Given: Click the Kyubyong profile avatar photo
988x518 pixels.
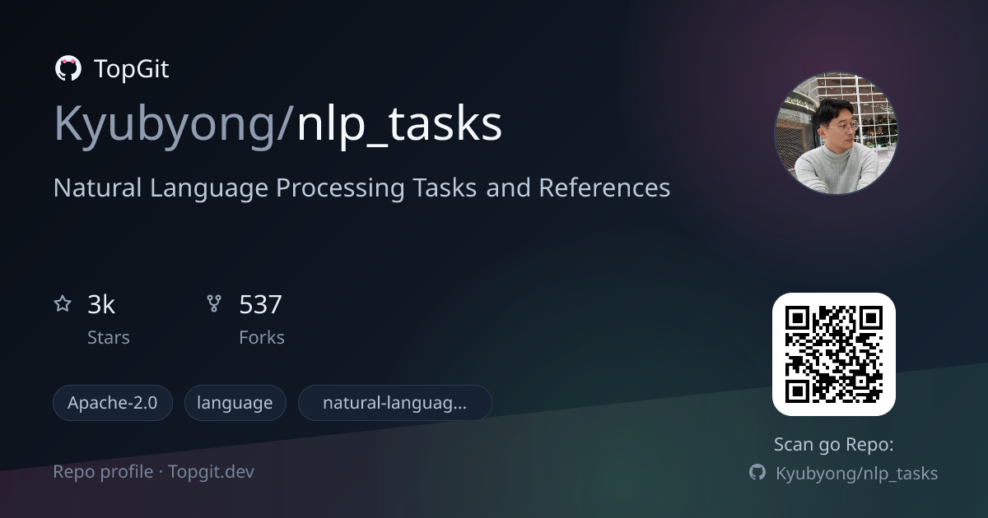Looking at the screenshot, I should click(x=836, y=132).
